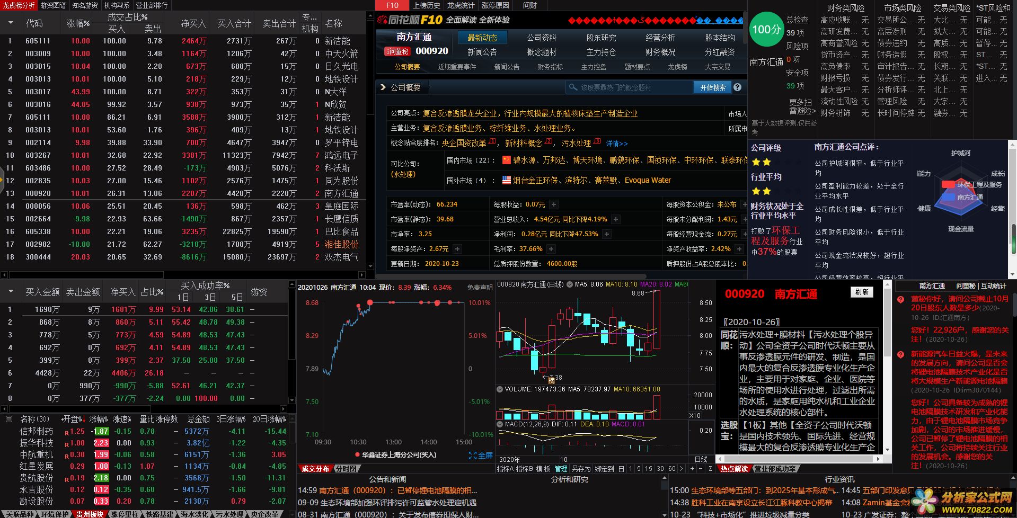1017x518 pixels.
Task: Click the Z button in K-line toolbar
Action: click(710, 469)
